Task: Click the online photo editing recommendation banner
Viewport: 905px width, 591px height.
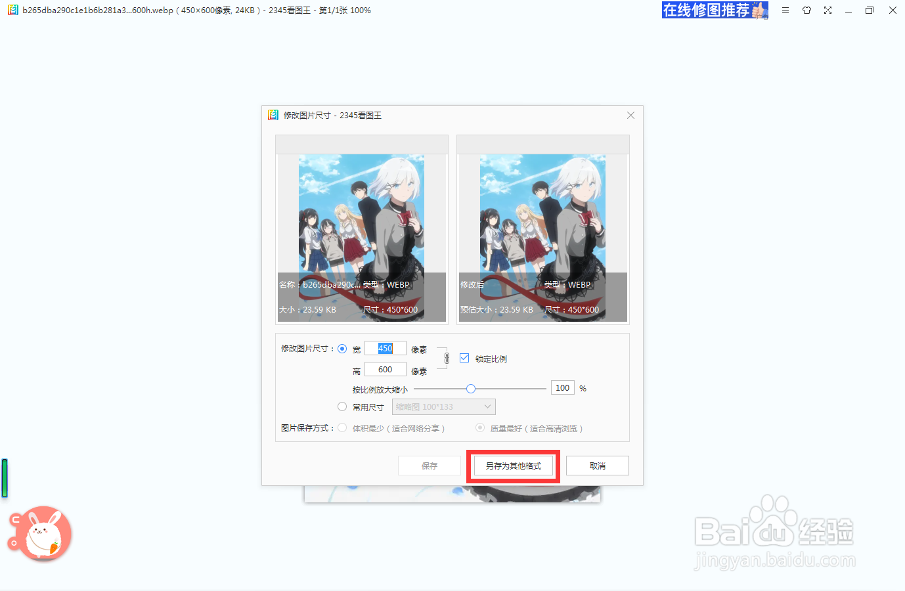Action: pyautogui.click(x=715, y=10)
